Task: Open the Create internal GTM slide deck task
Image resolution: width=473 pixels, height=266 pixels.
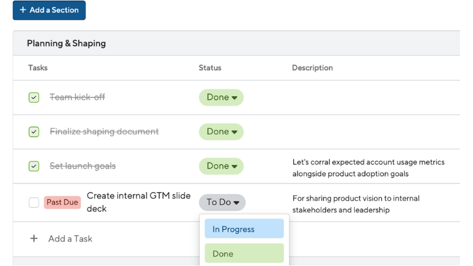Action: tap(139, 202)
